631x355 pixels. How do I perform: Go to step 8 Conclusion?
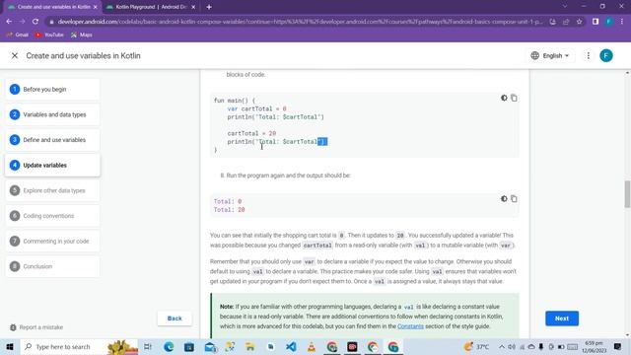pos(52,266)
